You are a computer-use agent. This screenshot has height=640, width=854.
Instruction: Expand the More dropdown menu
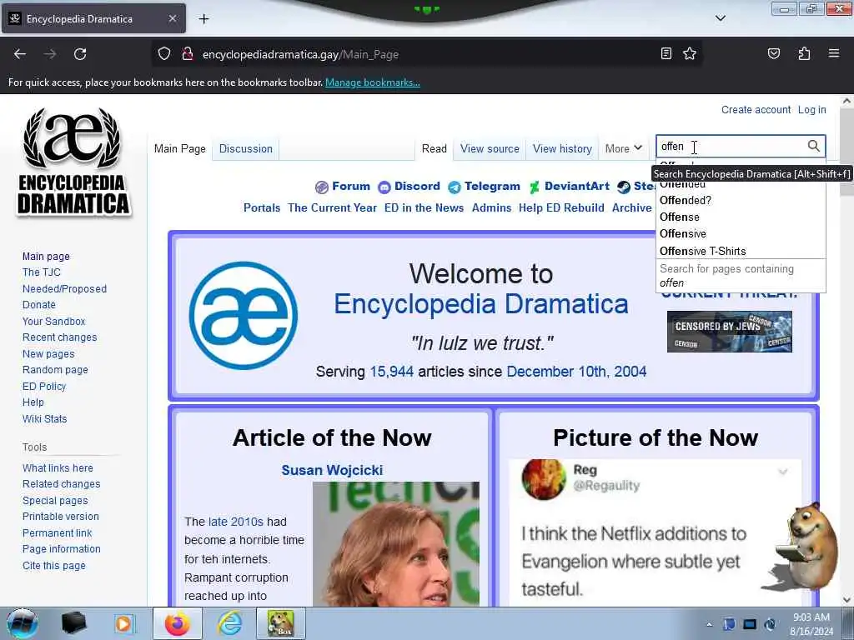coord(624,148)
